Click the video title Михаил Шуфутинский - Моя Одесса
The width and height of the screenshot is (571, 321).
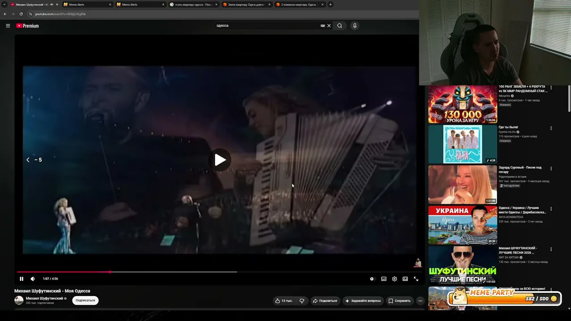pos(52,291)
